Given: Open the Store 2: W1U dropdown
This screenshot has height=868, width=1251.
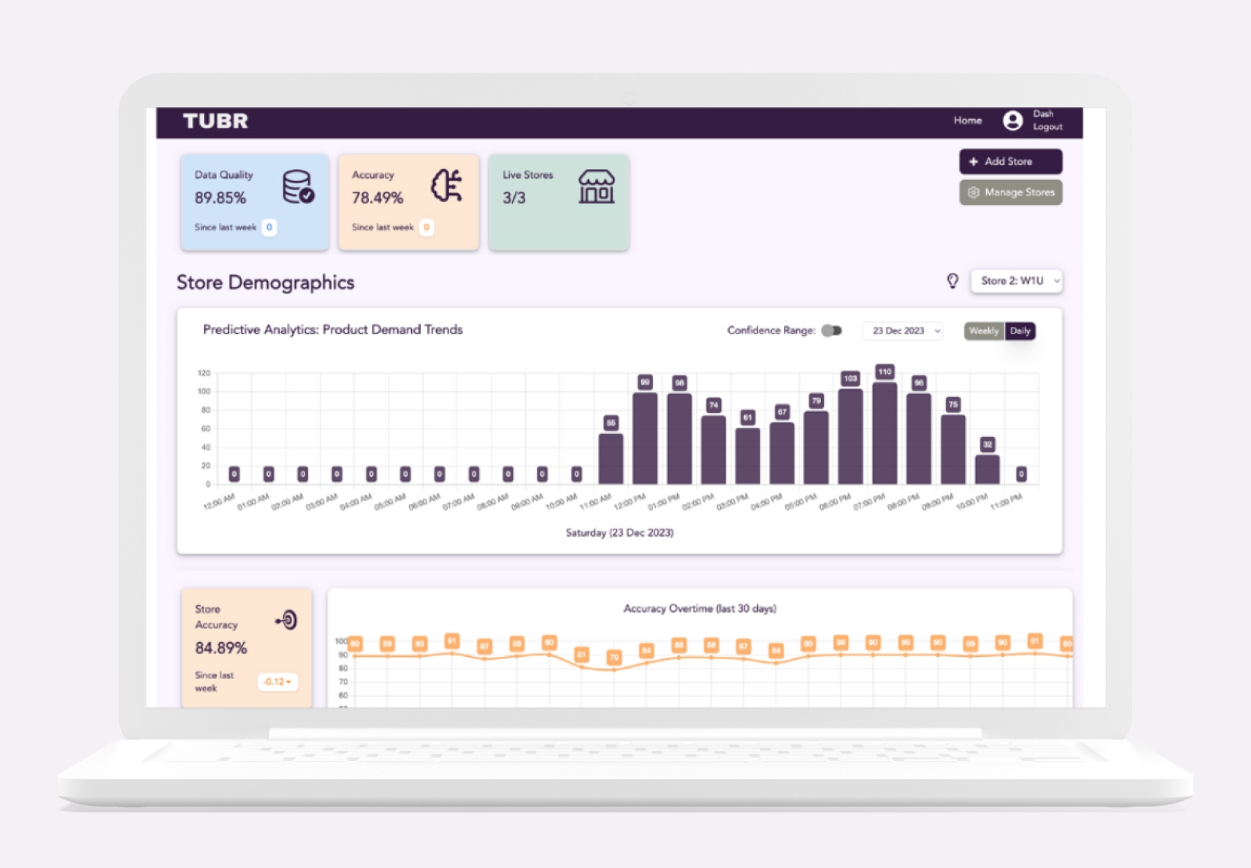Looking at the screenshot, I should click(x=1016, y=281).
